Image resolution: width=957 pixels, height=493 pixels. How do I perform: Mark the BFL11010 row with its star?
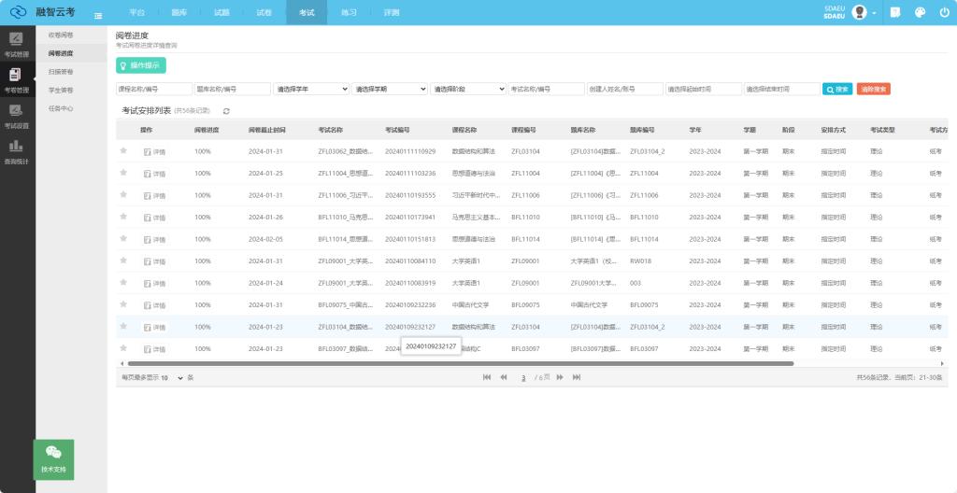pos(123,217)
